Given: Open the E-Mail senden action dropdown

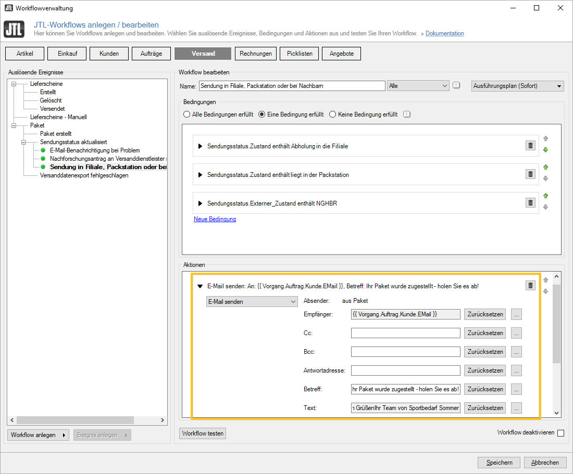Looking at the screenshot, I should (252, 301).
